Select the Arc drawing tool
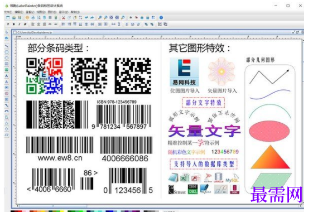 7,111
